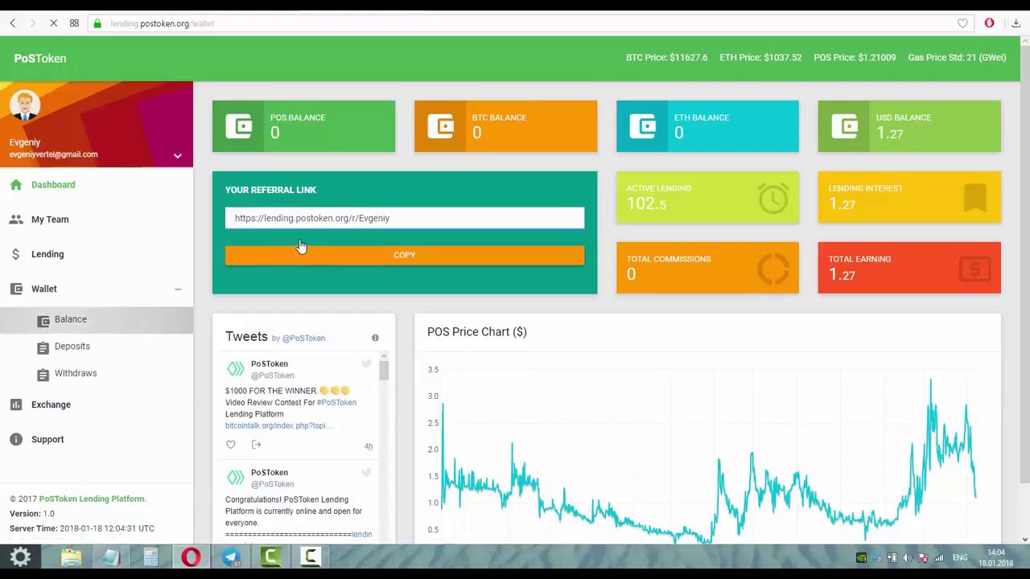Like the $1000 winner tweet
This screenshot has height=579, width=1030.
[231, 445]
